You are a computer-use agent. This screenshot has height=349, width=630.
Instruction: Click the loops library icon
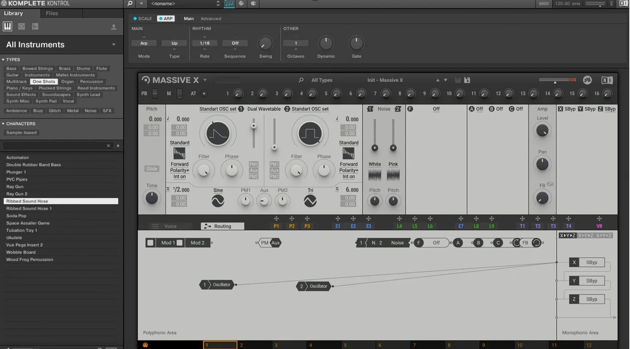coord(22,26)
